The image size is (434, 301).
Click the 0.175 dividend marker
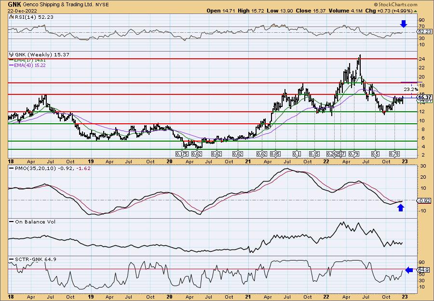point(182,154)
